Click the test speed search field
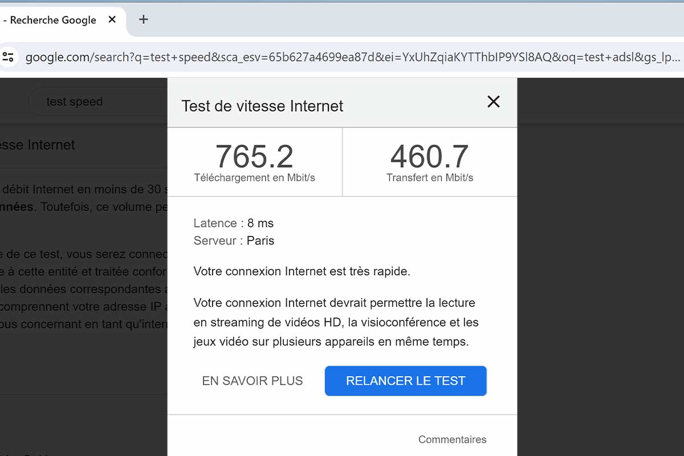684x456 pixels. coord(97,101)
